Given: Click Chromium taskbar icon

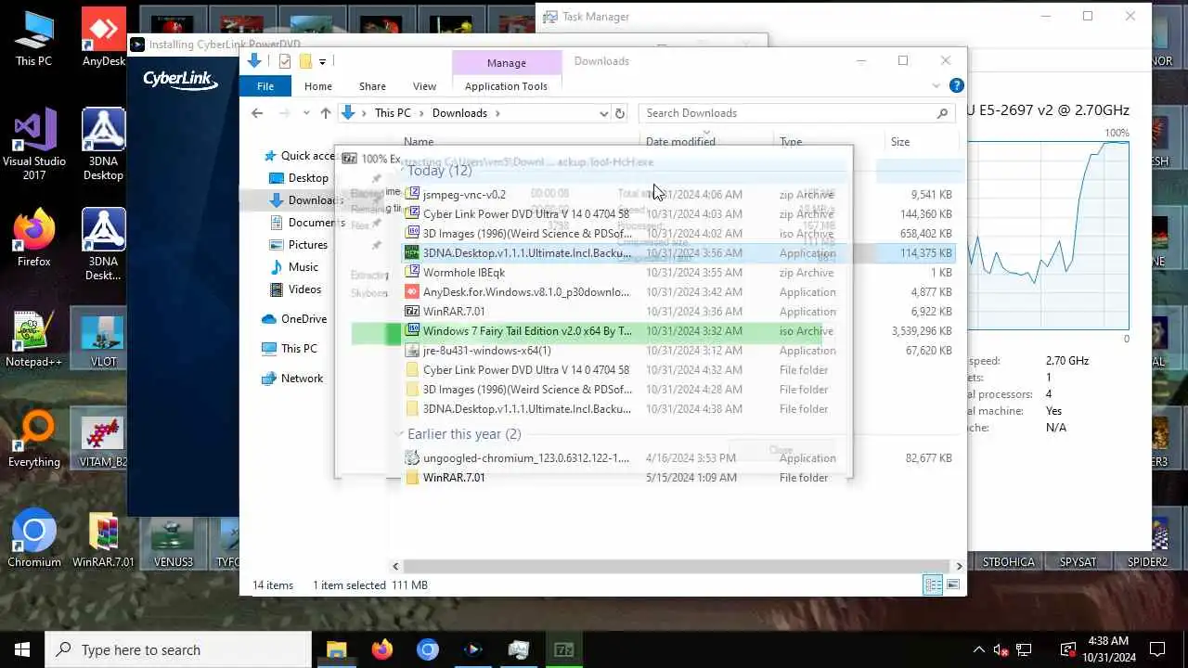Looking at the screenshot, I should coord(427,649).
